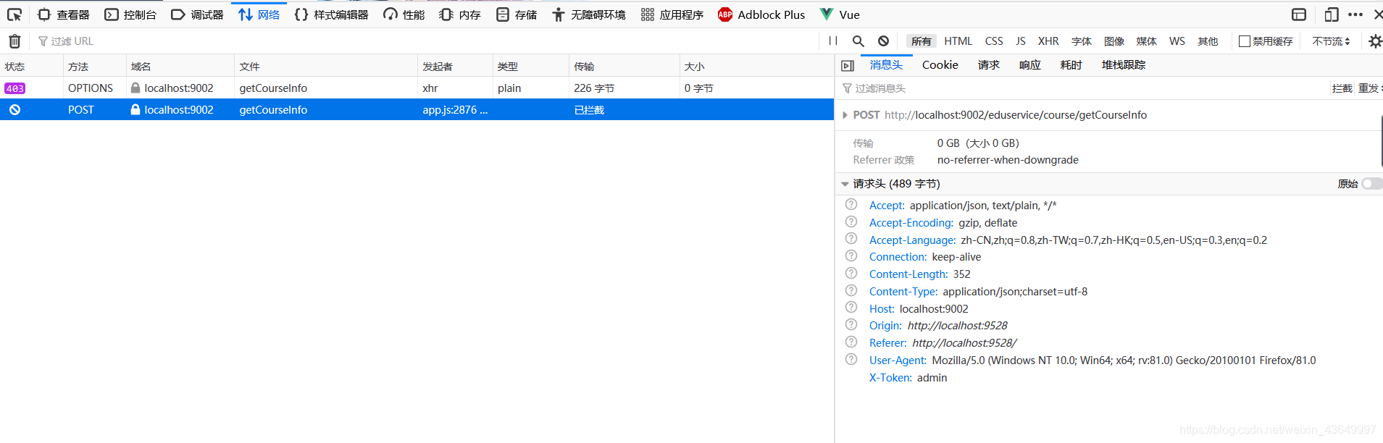Open the Adblock Plus devtools tab

(761, 14)
